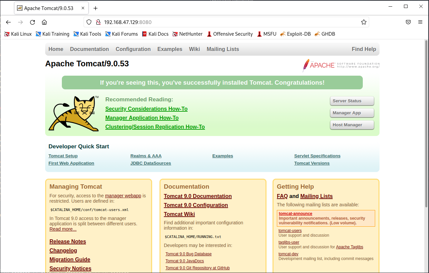The width and height of the screenshot is (429, 273).
Task: Click the browser forward arrow
Action: [20, 22]
